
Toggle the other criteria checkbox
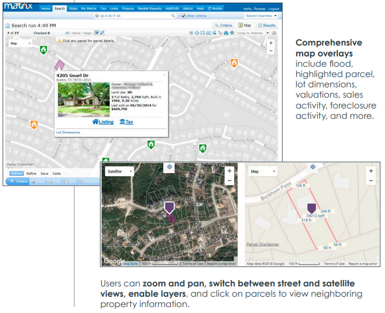(183, 16)
